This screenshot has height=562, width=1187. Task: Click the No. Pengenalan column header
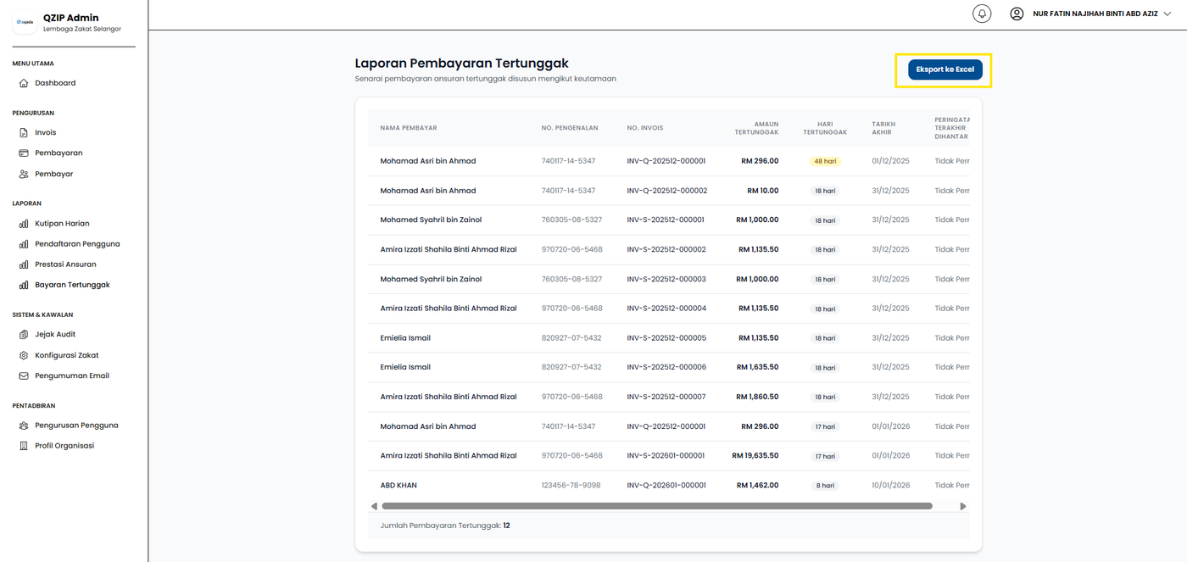[570, 128]
